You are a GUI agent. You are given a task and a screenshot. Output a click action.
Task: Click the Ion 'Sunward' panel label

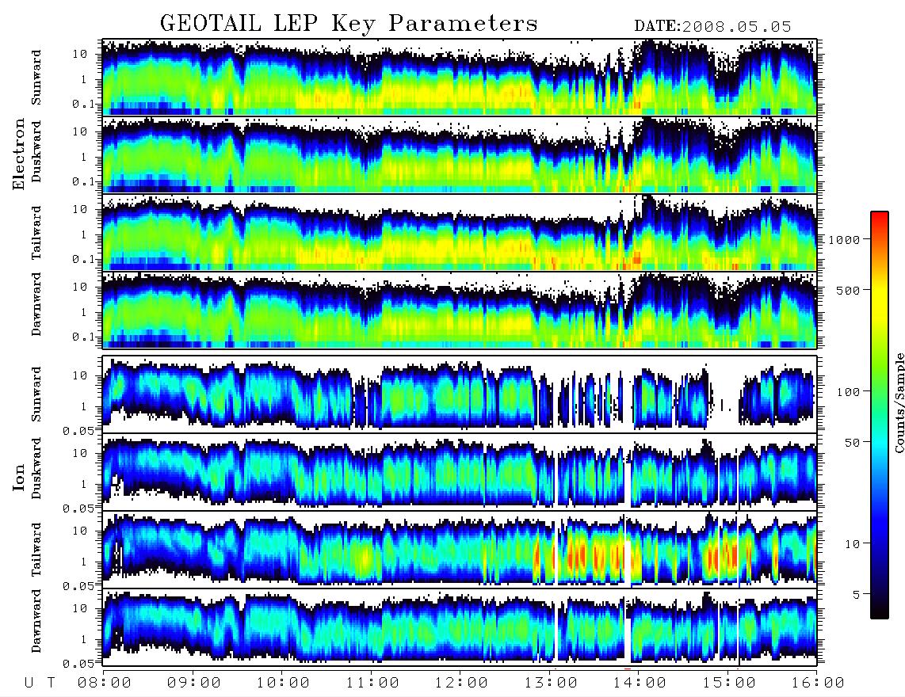pos(36,394)
